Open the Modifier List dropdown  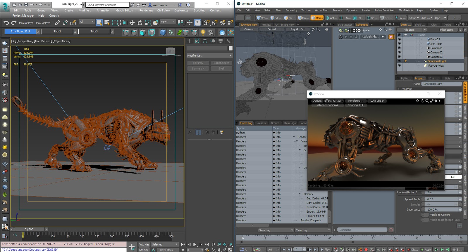click(209, 55)
